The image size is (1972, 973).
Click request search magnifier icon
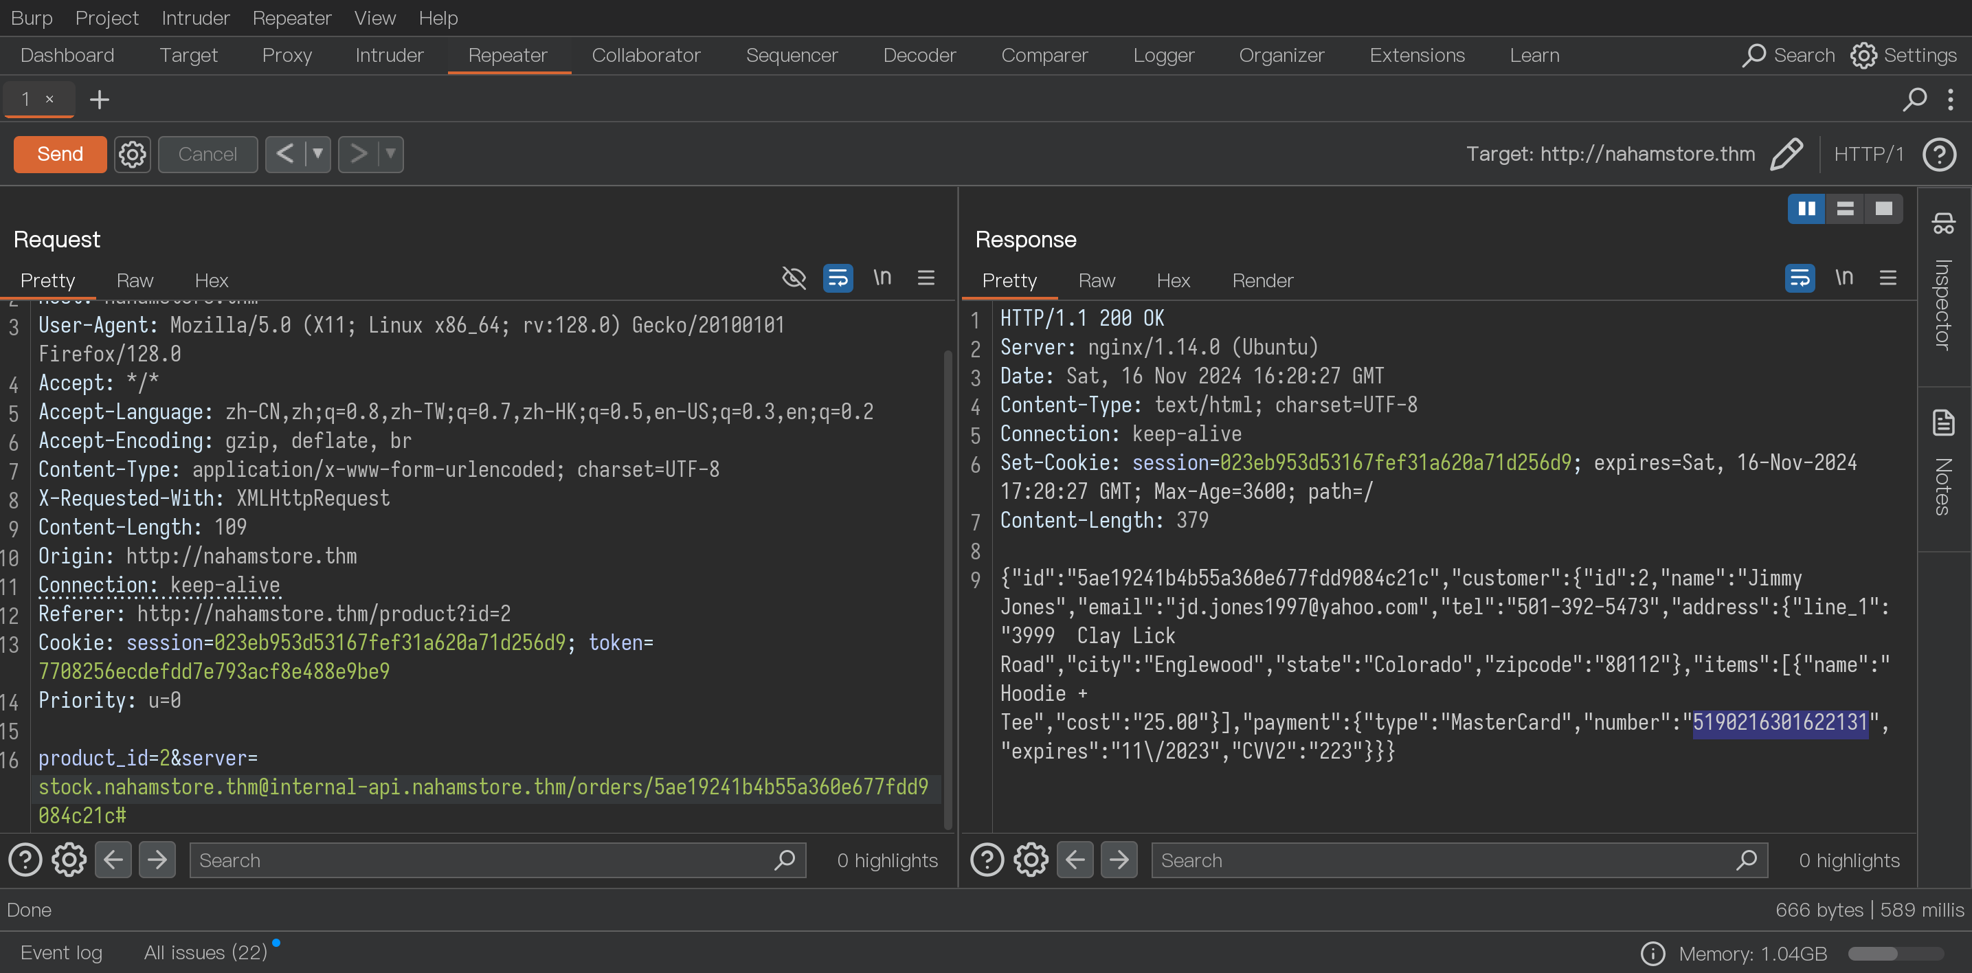click(785, 860)
